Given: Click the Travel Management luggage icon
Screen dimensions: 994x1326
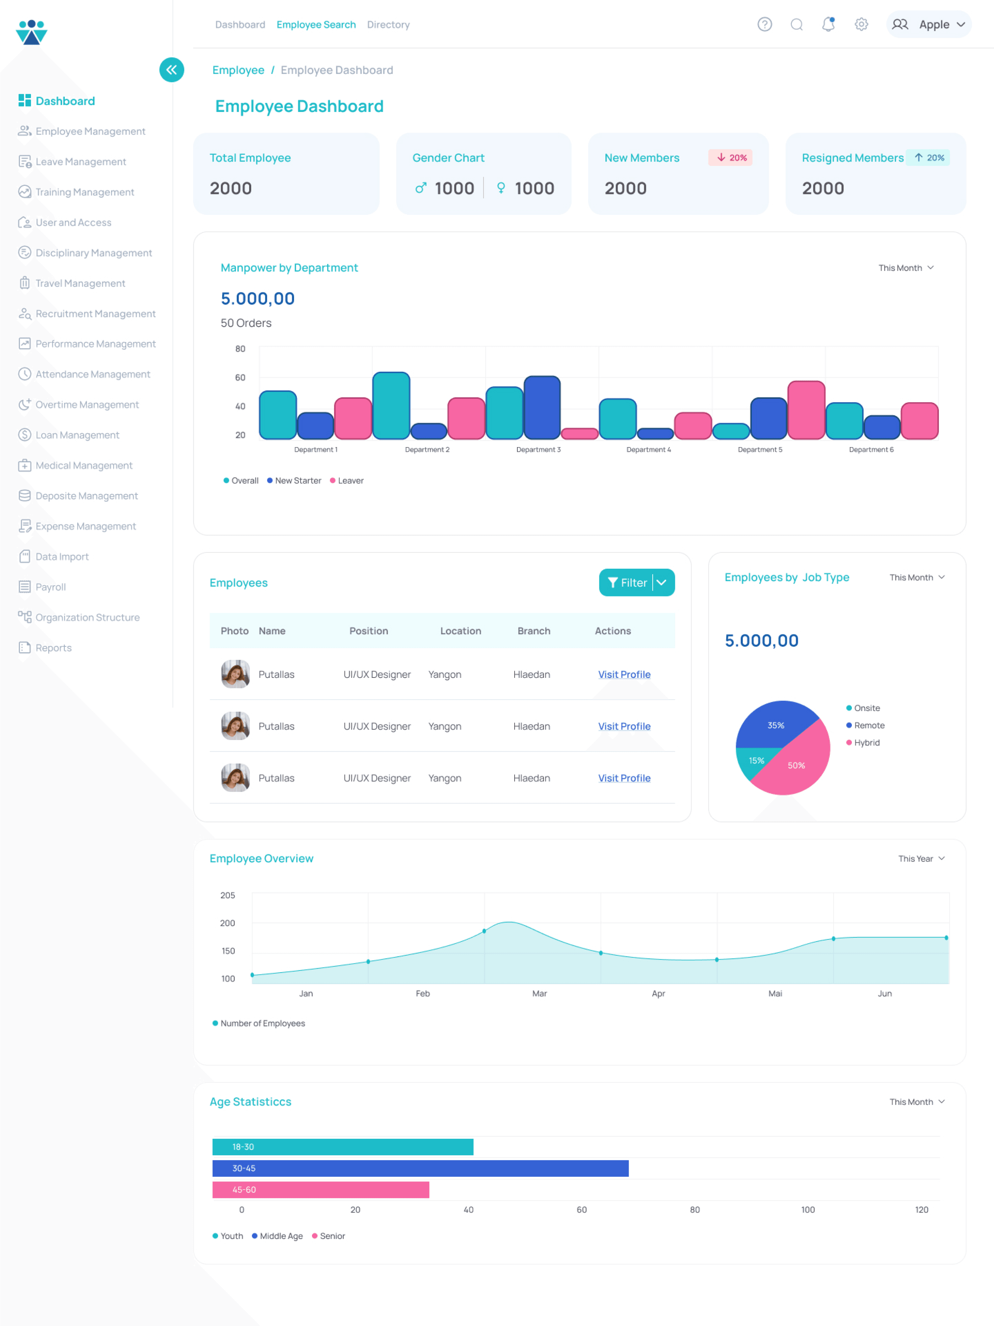Looking at the screenshot, I should point(25,283).
